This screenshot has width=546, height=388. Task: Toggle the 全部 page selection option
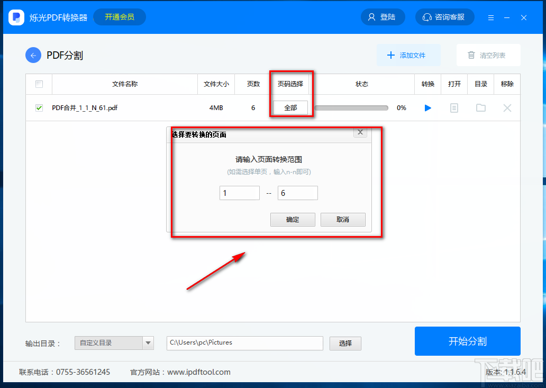pyautogui.click(x=290, y=107)
